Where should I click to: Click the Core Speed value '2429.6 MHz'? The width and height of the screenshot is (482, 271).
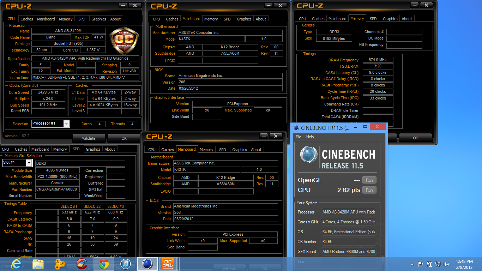coord(48,92)
